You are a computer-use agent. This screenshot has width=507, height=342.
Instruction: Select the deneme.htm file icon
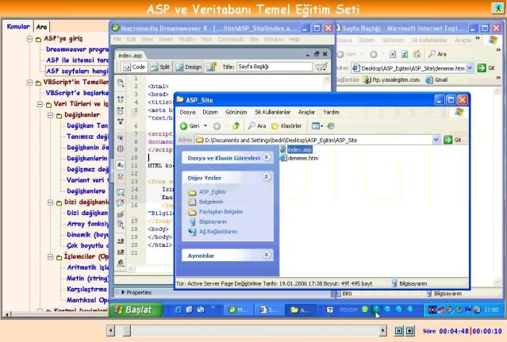pos(283,158)
